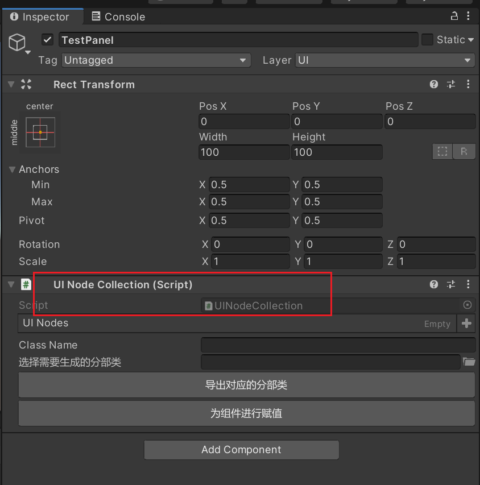Click the Add Component button
480x485 pixels.
[x=241, y=450]
